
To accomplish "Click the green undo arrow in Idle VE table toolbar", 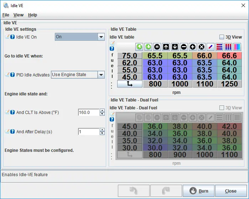I will point(139,47).
